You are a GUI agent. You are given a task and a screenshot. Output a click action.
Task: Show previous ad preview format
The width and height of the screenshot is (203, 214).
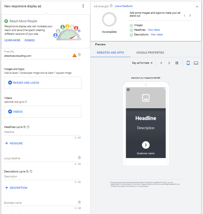point(161,63)
